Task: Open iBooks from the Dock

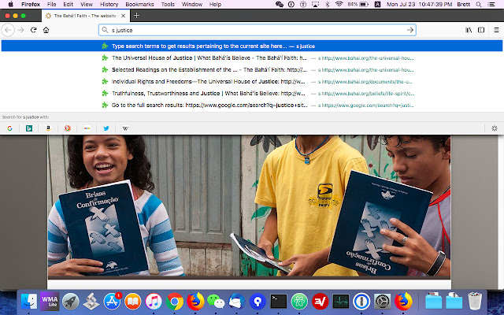Action: click(133, 302)
